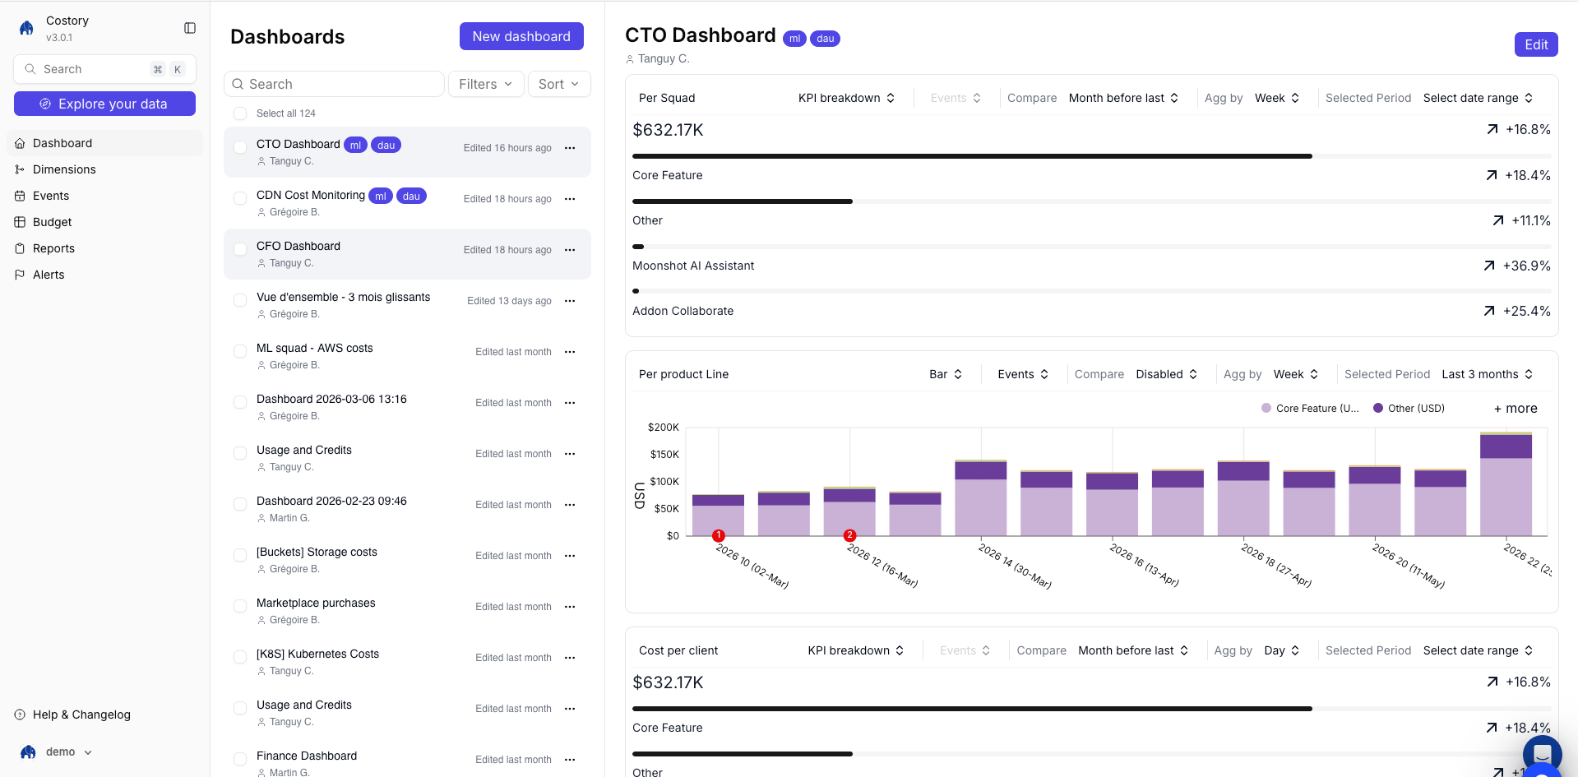Open options for [K8S] Kubernetes Costs
Image resolution: width=1578 pixels, height=777 pixels.
pyautogui.click(x=570, y=658)
